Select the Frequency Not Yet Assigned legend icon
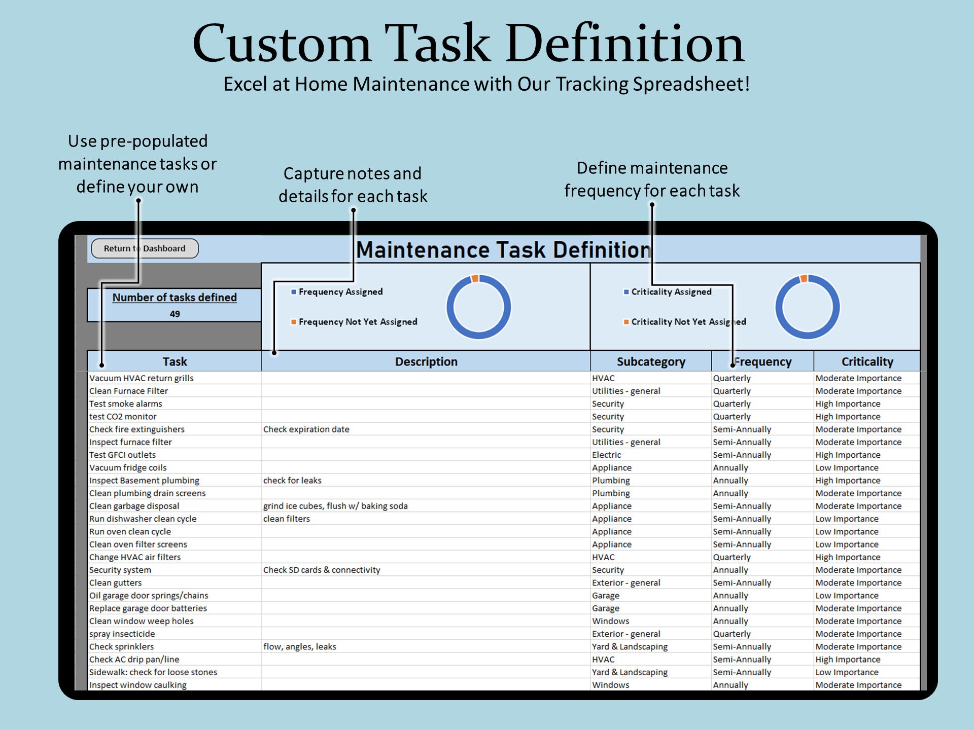This screenshot has height=730, width=974. click(293, 322)
